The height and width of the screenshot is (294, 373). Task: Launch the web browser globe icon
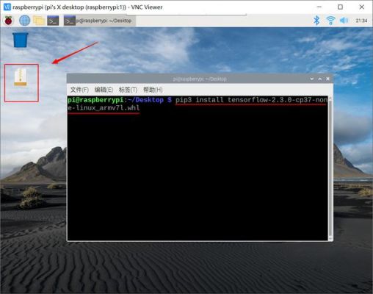coord(24,21)
